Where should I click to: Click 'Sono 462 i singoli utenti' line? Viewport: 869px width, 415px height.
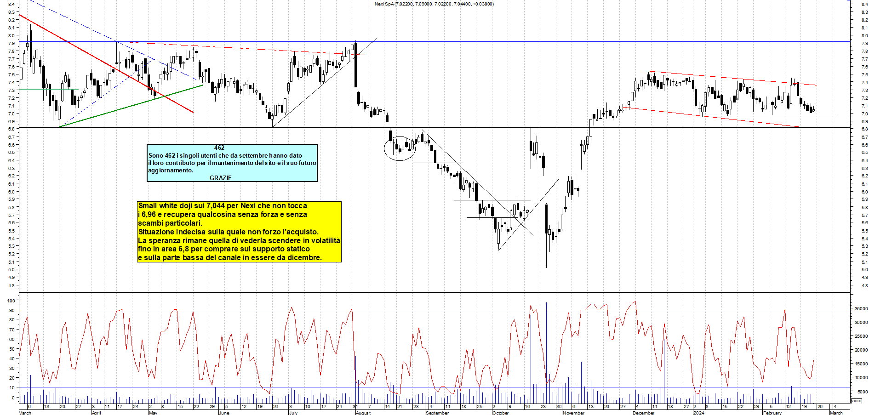point(225,155)
